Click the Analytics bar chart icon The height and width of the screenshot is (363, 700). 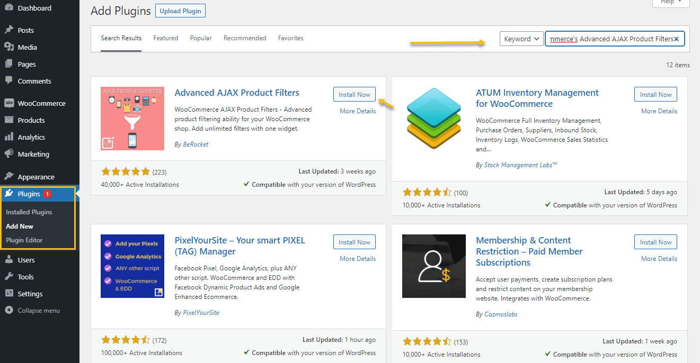(x=9, y=137)
